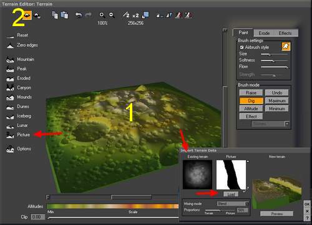Open the Picture import option

pos(18,135)
